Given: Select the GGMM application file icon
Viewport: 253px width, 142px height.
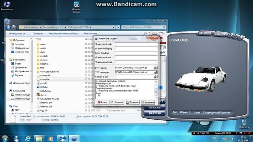Looking at the screenshot, I should (x=38, y=87).
